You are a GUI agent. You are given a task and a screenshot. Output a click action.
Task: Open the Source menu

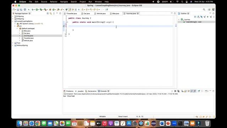click(x=44, y=2)
